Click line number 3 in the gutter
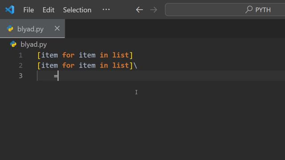Screen dimensions: 285x160 (x=20, y=76)
